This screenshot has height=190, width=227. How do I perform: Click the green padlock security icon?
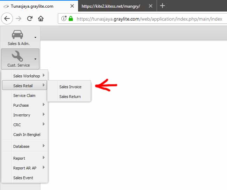coord(71,19)
